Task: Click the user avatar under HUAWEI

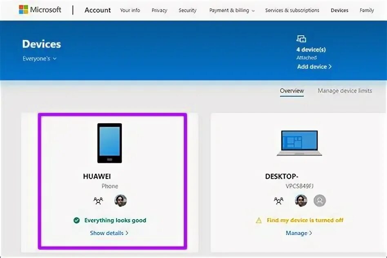Action: 120,200
